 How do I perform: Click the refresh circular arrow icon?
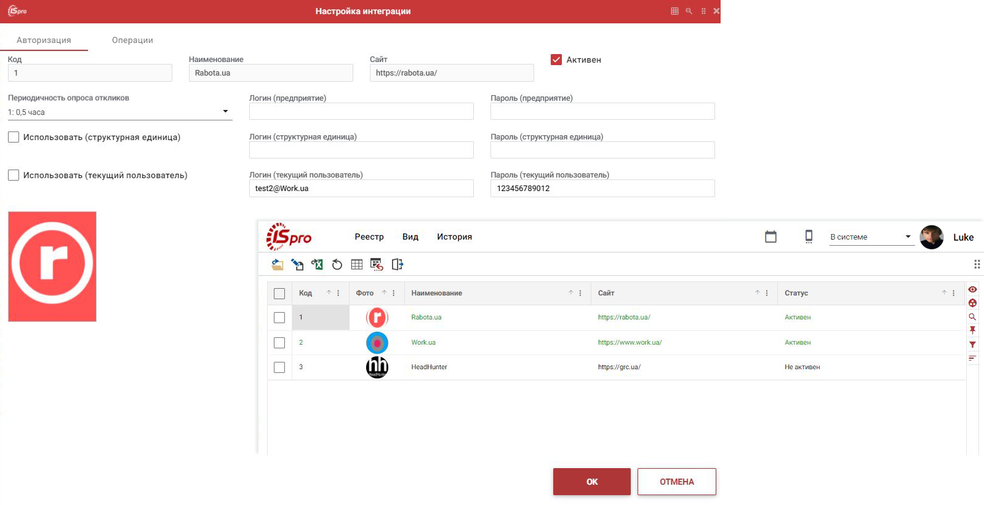337,265
